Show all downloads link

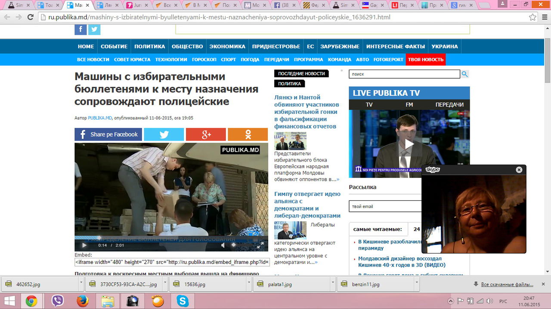point(507,284)
